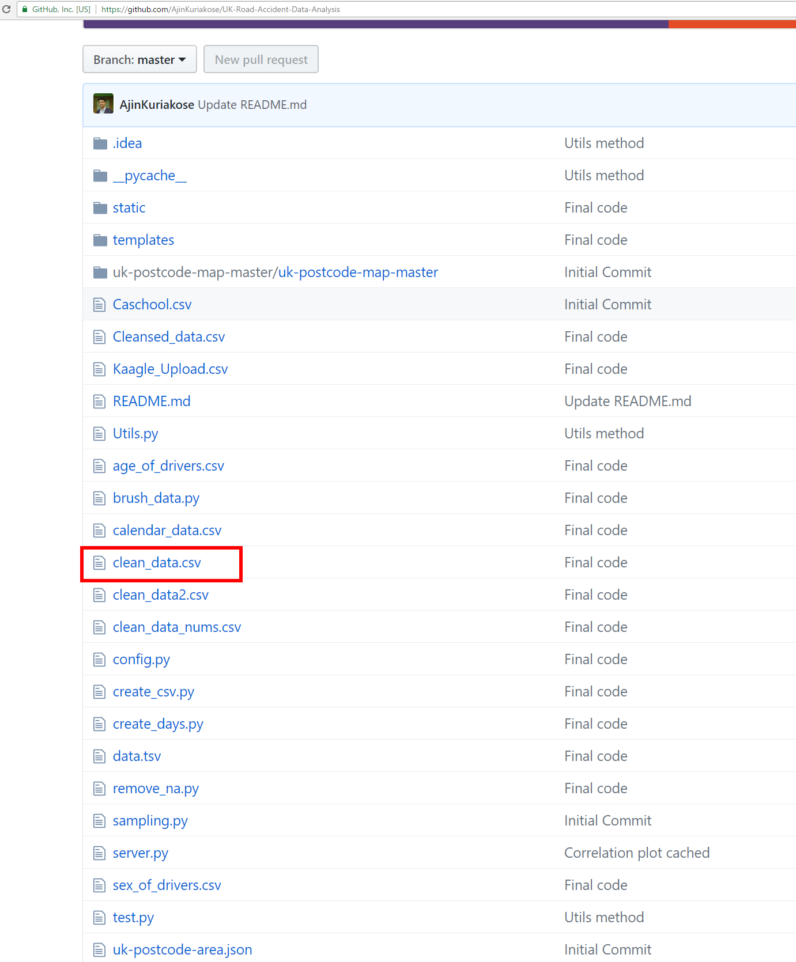Click the browser reload icon
The height and width of the screenshot is (962, 796).
7,9
